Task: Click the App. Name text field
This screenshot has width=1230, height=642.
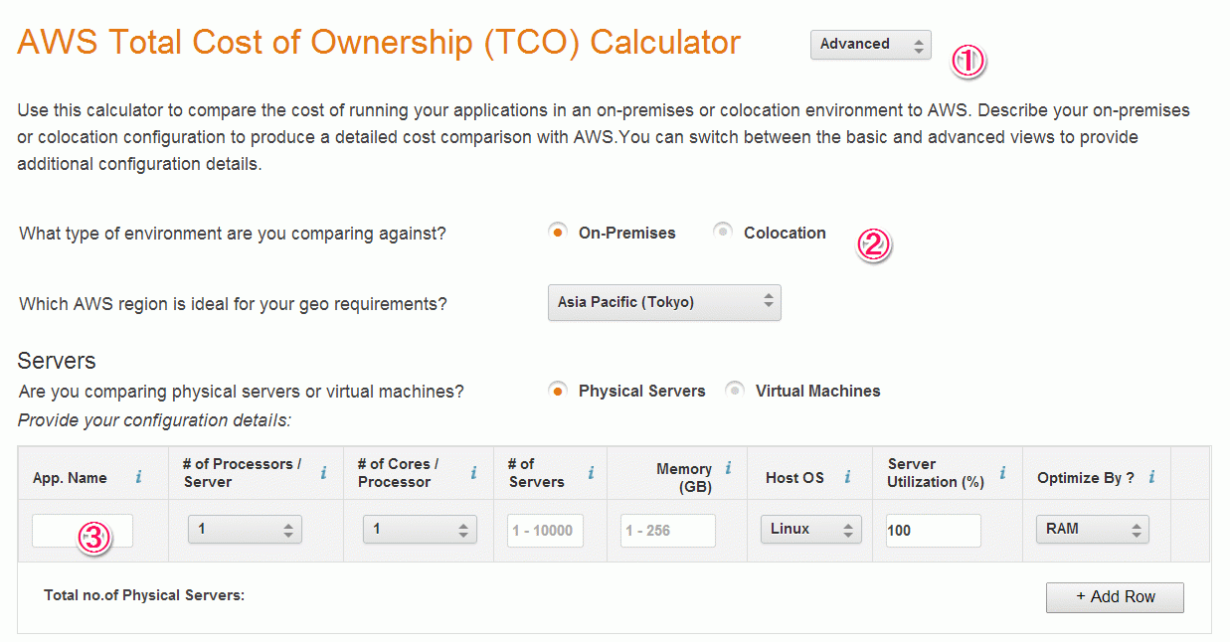Action: pyautogui.click(x=83, y=530)
